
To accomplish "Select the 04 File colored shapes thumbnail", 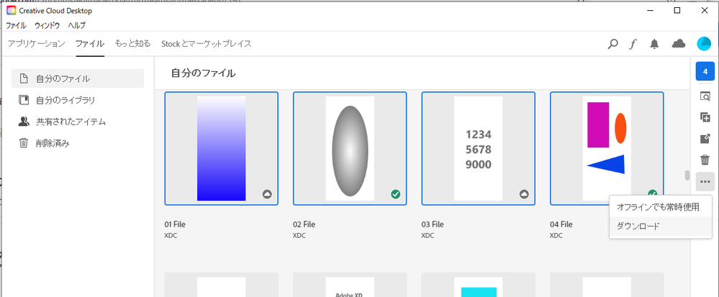I will click(607, 148).
